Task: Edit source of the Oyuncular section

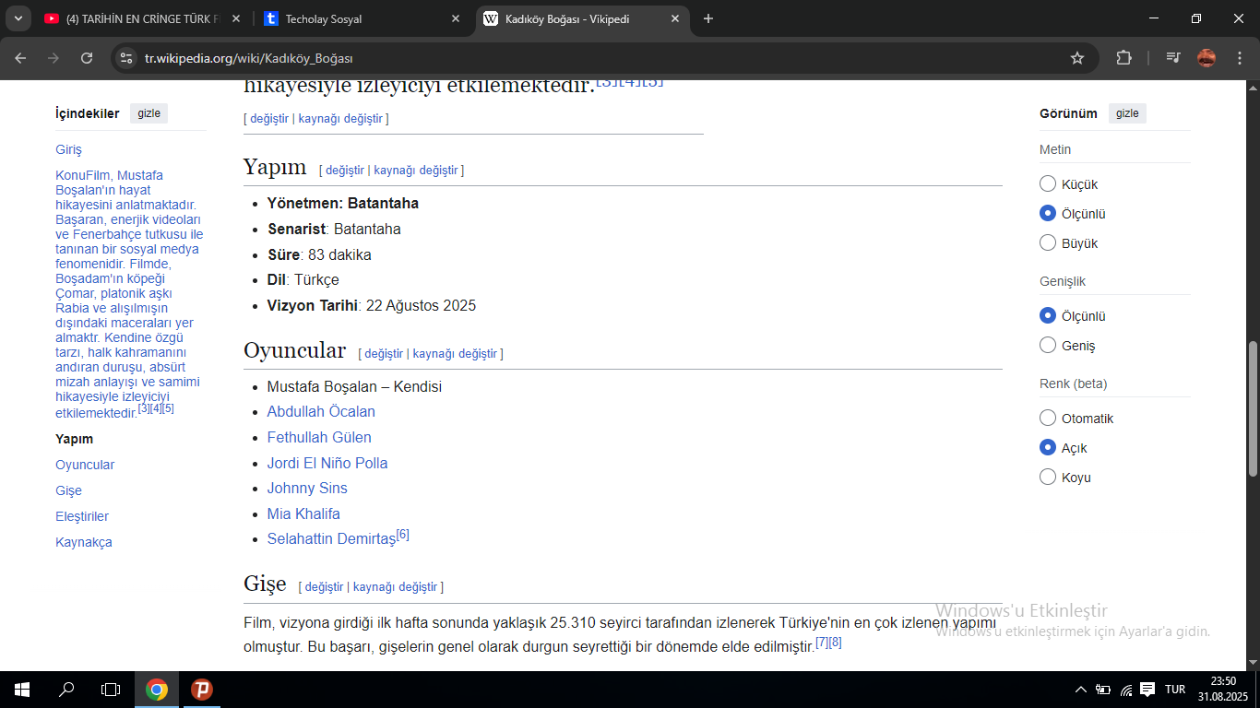Action: 455,353
